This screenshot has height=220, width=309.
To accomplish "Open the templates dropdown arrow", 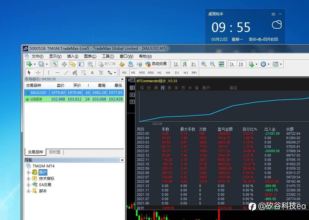I will click(x=281, y=64).
